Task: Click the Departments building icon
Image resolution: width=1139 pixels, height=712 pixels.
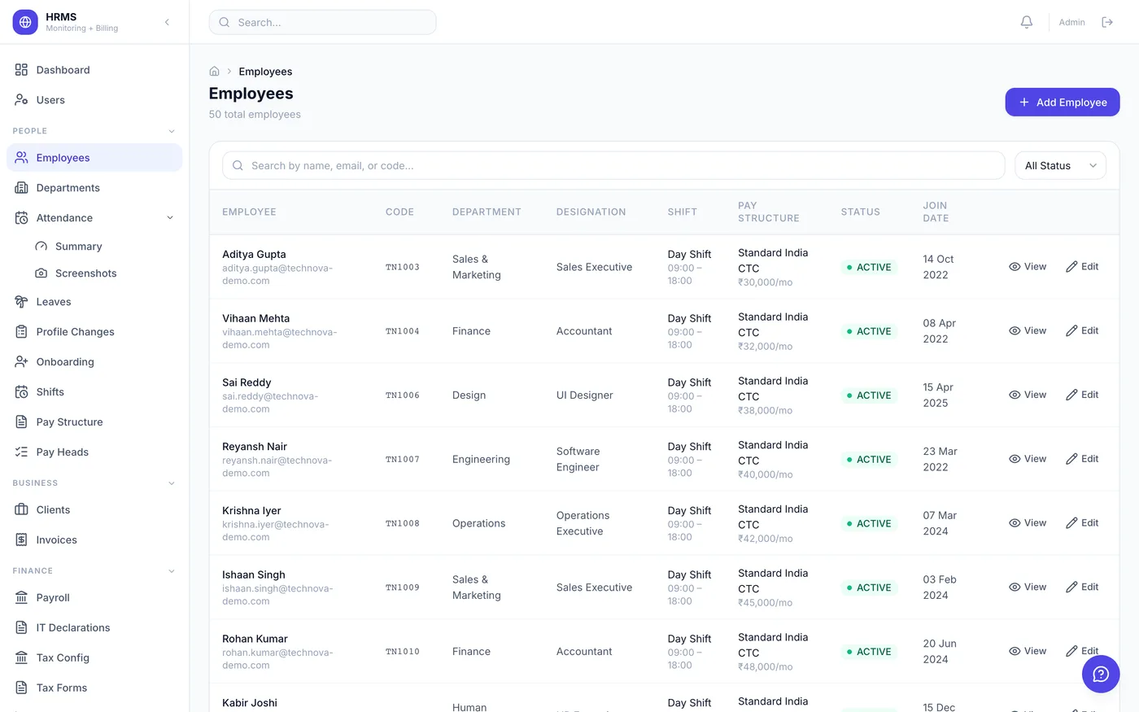Action: click(22, 188)
